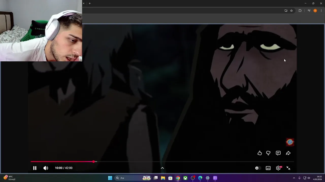Close the current browser tab

84,3
